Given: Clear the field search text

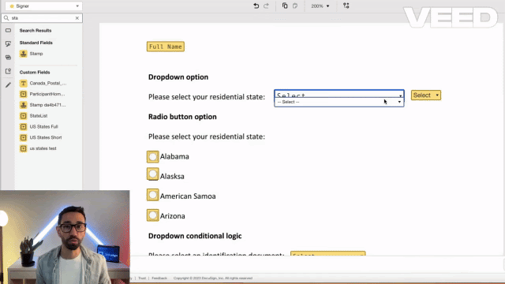Looking at the screenshot, I should coord(77,18).
